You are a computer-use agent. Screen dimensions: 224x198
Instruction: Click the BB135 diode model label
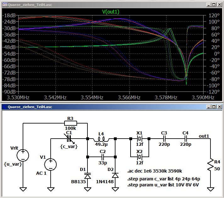click(78, 182)
